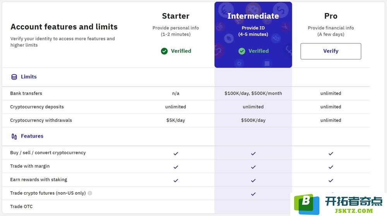
Task: Click the Limits section title
Action: point(29,77)
